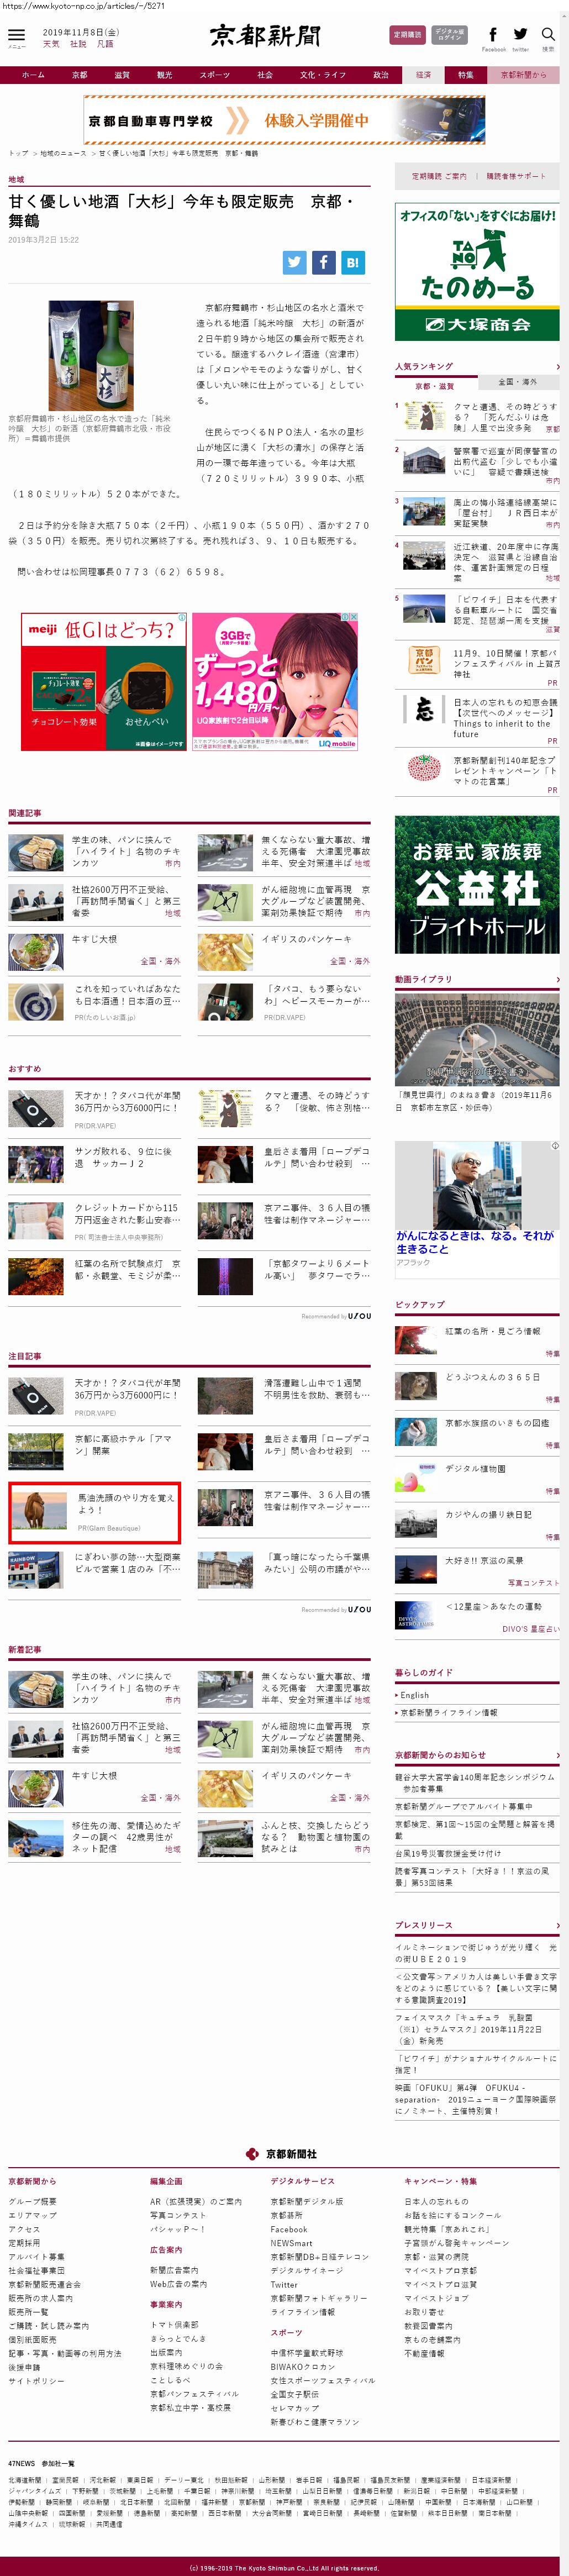Viewport: 569px width, 2576px height.
Task: Expand 動画ライブラリ section arrow
Action: pos(557,979)
